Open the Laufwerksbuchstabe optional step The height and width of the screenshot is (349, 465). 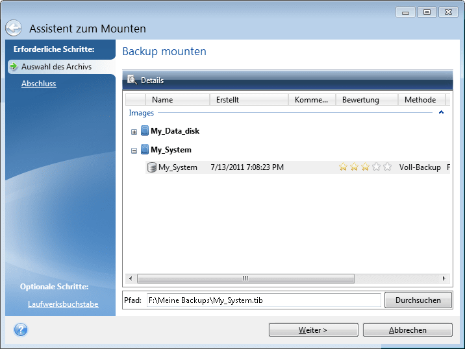[63, 304]
